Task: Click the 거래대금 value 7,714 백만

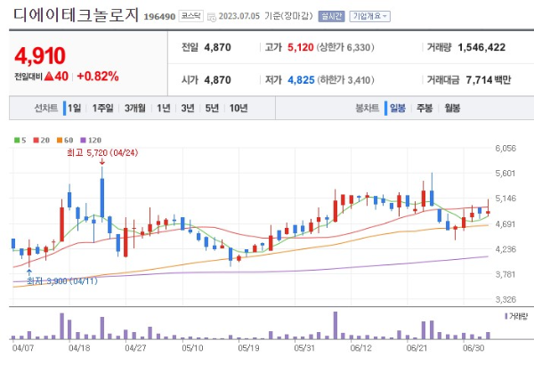Action: coord(489,80)
